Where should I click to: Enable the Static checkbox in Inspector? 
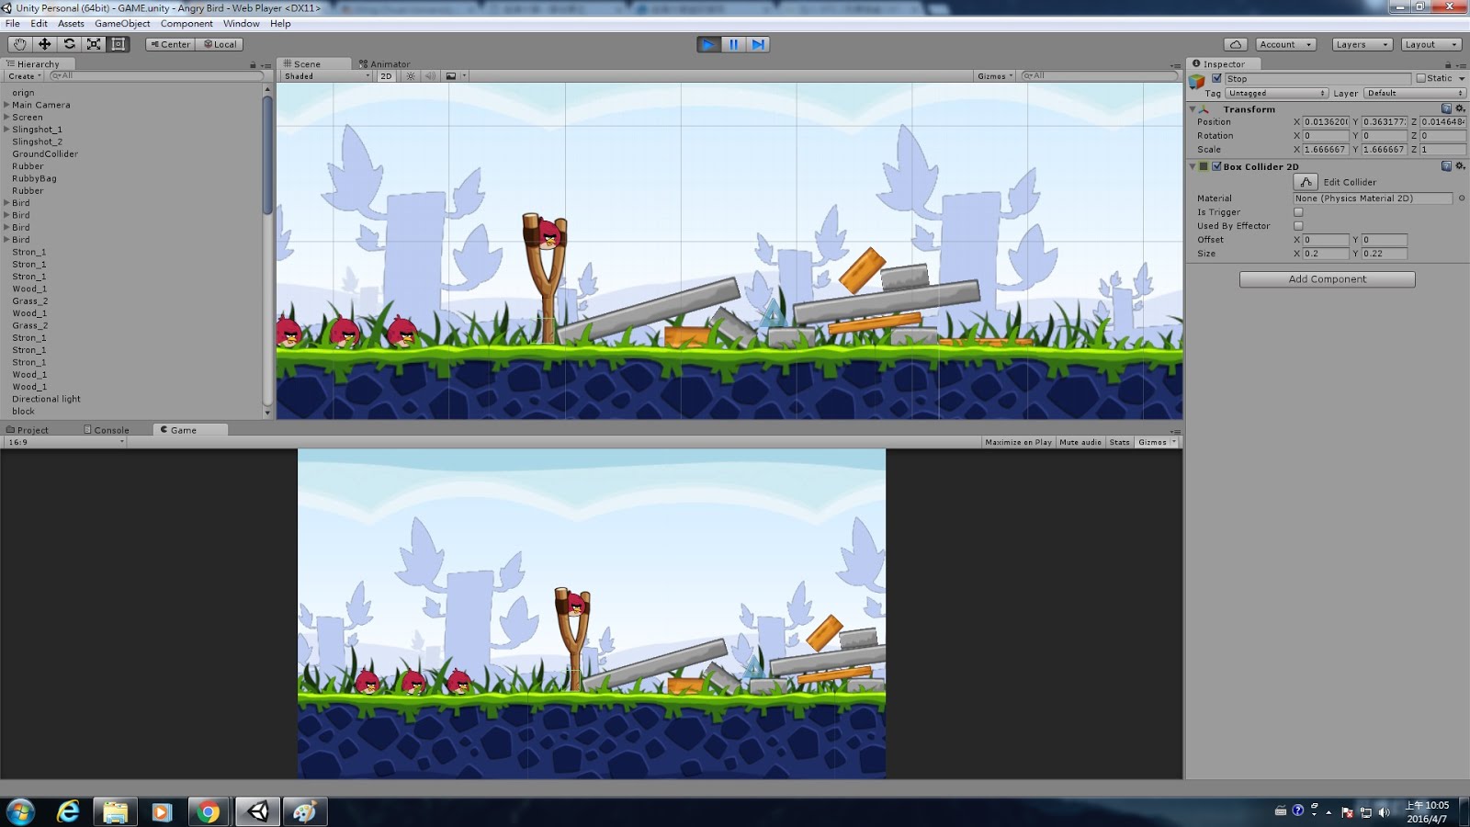tap(1420, 78)
